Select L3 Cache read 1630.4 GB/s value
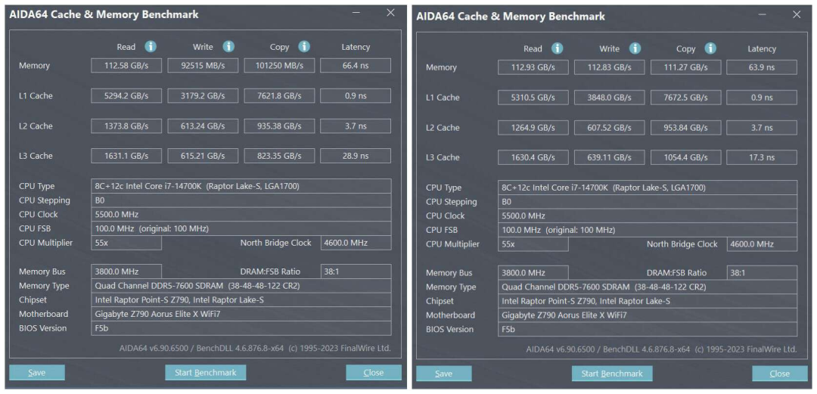The width and height of the screenshot is (817, 394). click(x=533, y=157)
